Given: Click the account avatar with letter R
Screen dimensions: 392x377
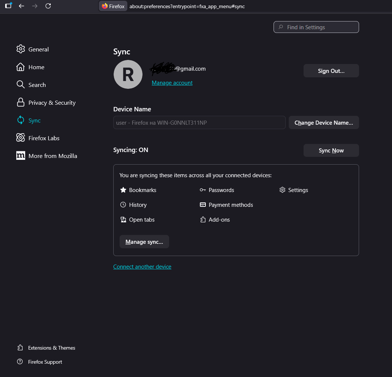Looking at the screenshot, I should point(128,74).
